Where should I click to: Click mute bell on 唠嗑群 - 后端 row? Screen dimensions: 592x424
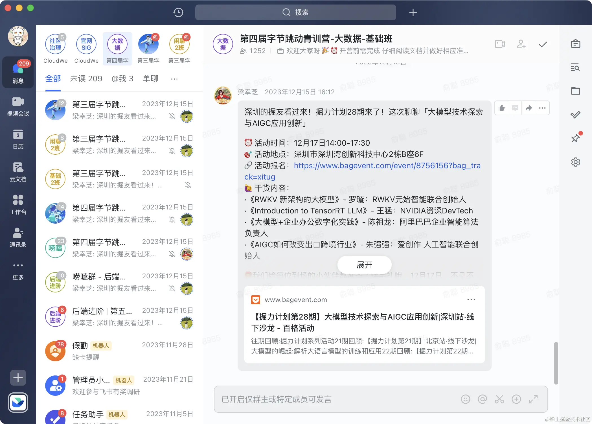tap(172, 289)
